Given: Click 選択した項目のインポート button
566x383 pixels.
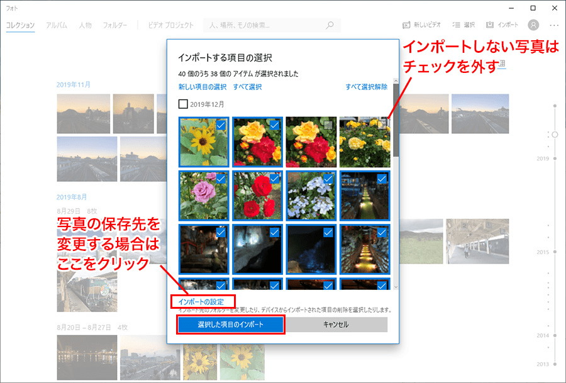Looking at the screenshot, I should pos(231,325).
